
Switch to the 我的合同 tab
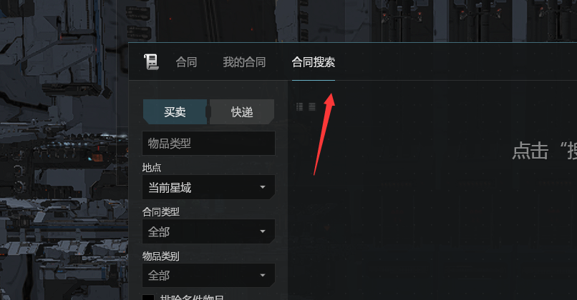coord(244,62)
